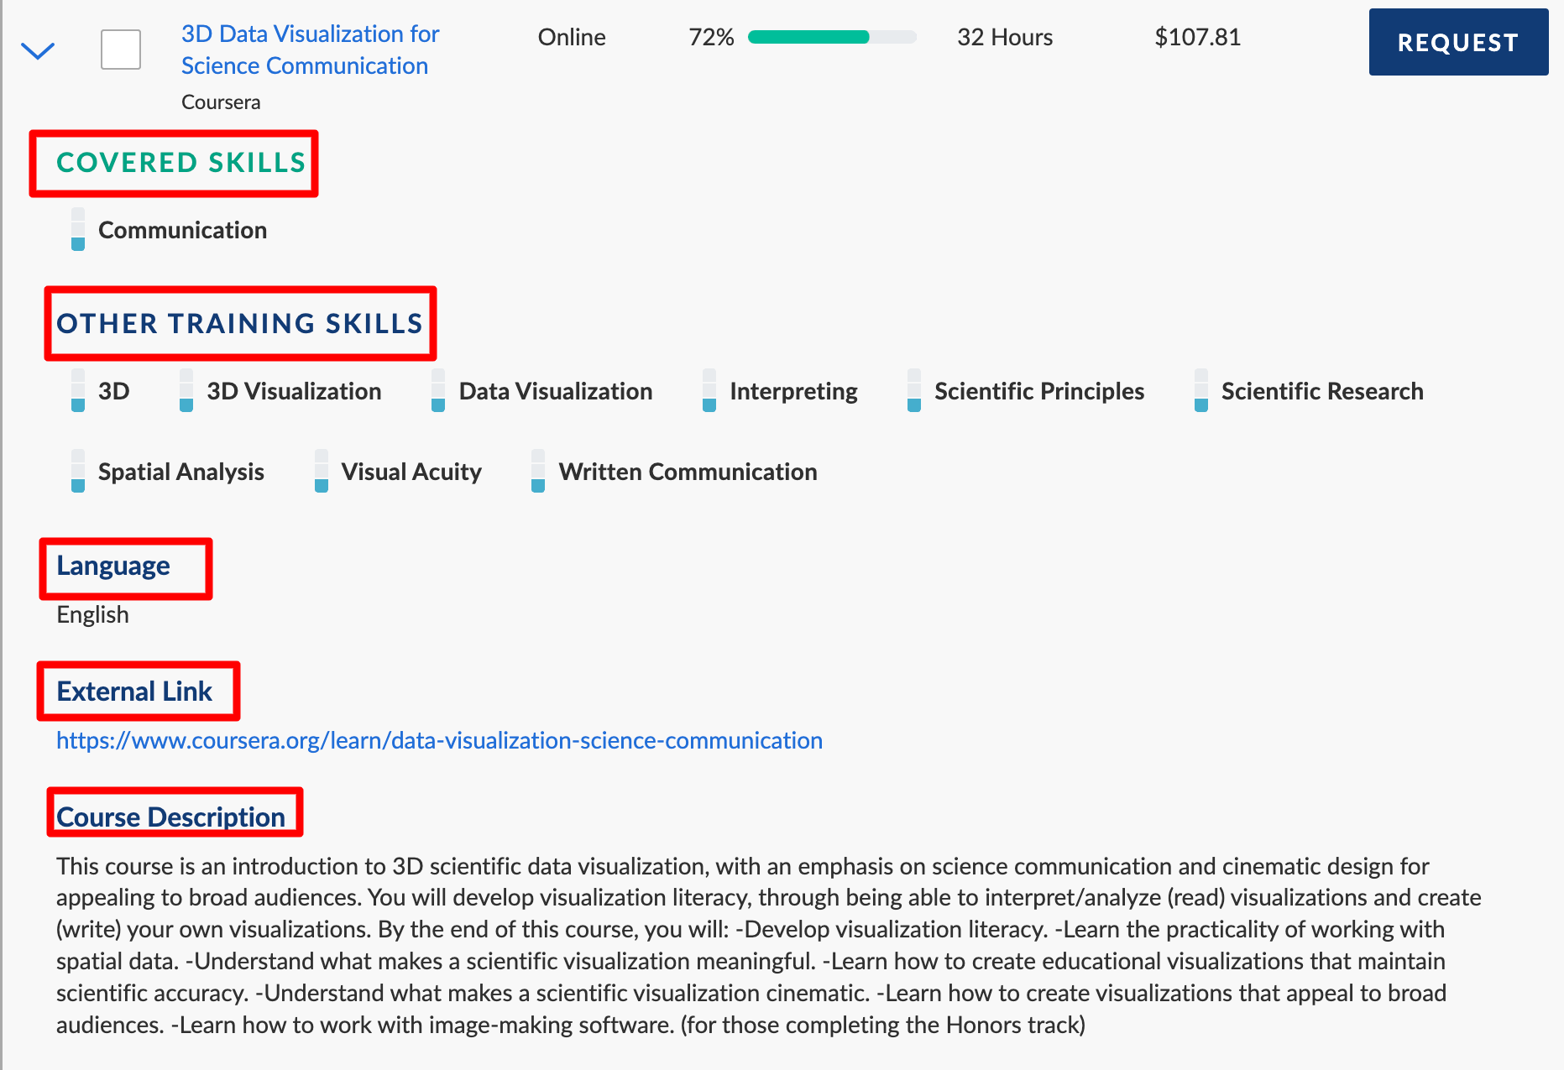Select the Written Communication skill label
The image size is (1564, 1070).
tap(688, 472)
